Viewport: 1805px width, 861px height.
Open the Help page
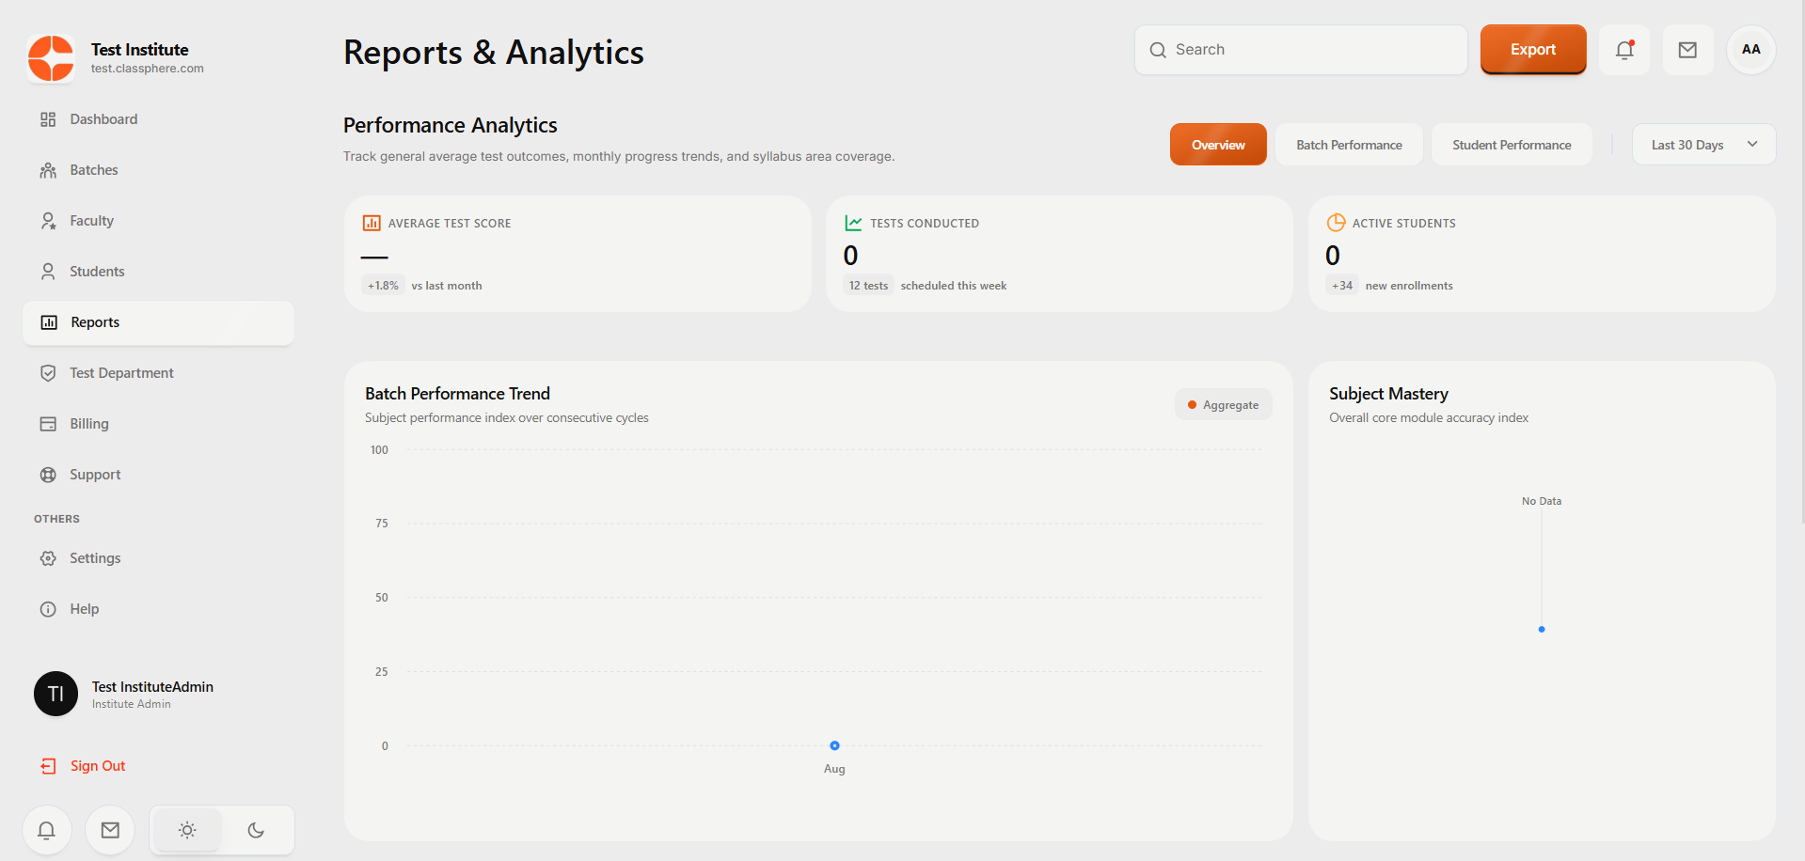pos(158,609)
